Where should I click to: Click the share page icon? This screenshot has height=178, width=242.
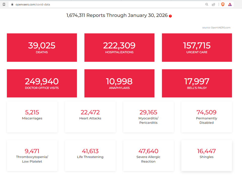pos(214,4)
